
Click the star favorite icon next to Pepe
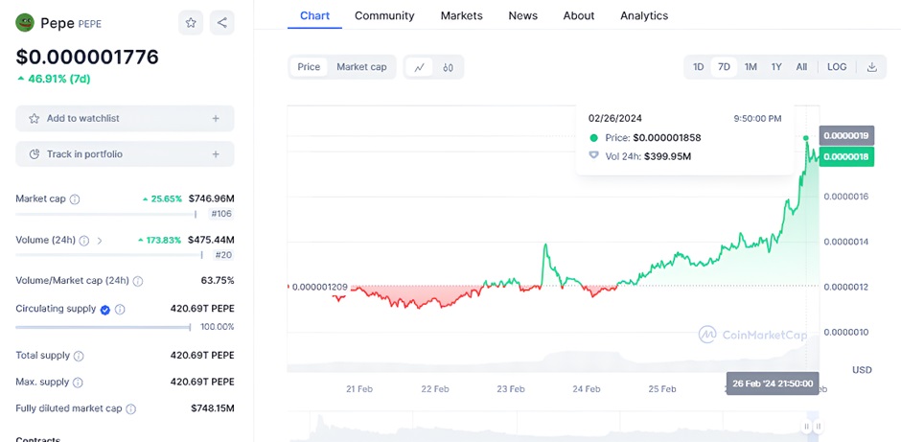click(192, 22)
